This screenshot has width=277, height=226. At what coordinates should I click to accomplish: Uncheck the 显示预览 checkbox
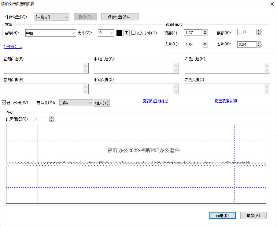click(4, 103)
